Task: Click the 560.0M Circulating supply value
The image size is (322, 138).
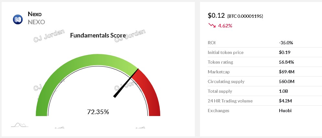Action: pyautogui.click(x=286, y=81)
